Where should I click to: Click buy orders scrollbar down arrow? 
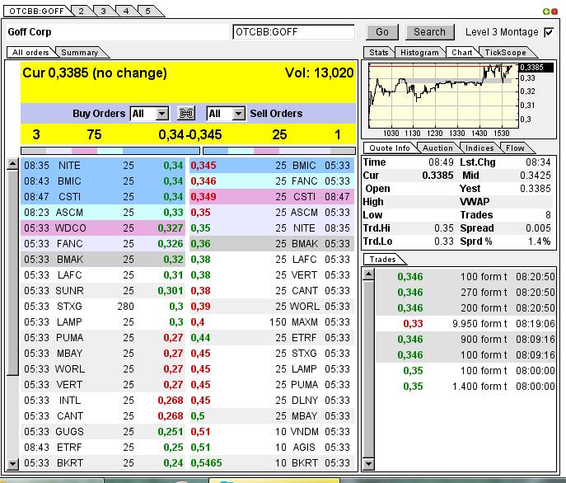click(x=12, y=464)
